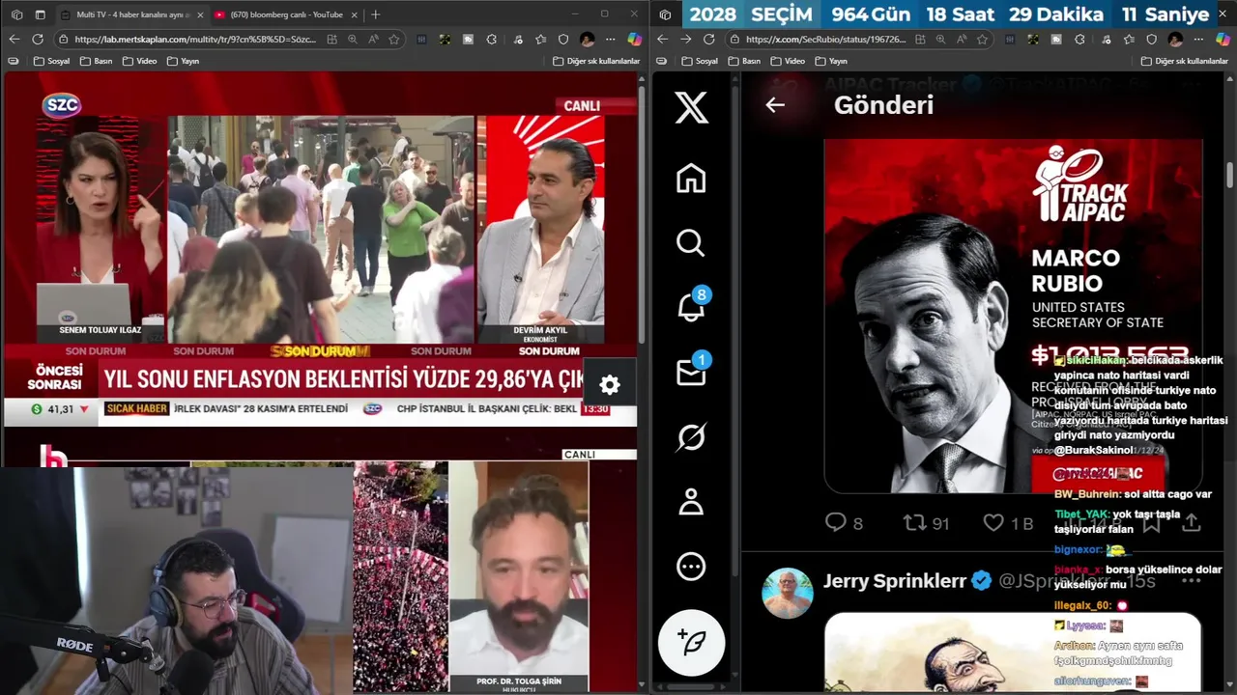Open Settings and more in X browser
Image resolution: width=1237 pixels, height=695 pixels.
[1198, 40]
